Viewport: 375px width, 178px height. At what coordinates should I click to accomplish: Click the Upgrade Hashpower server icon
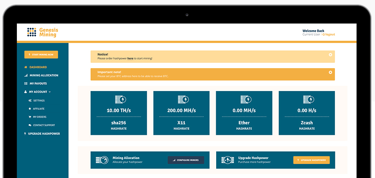click(x=228, y=160)
